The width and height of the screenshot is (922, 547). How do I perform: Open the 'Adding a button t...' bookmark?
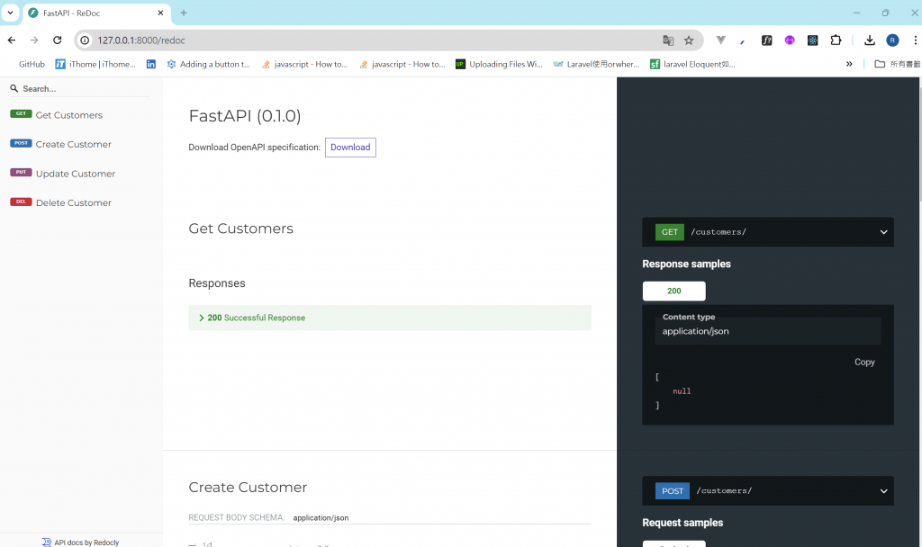coord(209,64)
